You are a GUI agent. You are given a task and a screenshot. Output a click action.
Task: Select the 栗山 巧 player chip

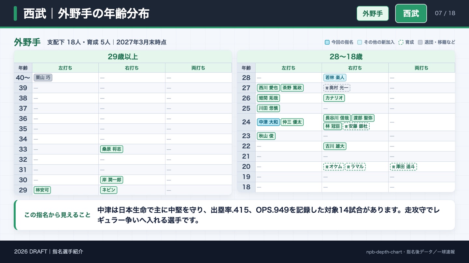click(43, 78)
